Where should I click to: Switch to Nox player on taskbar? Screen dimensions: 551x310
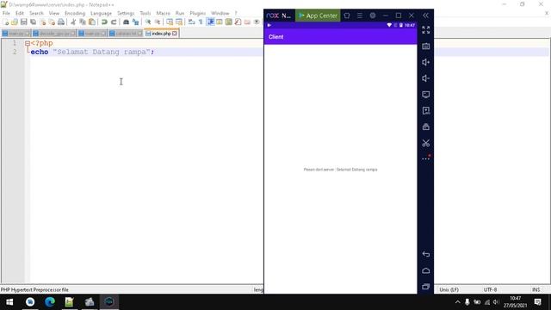pos(109,302)
